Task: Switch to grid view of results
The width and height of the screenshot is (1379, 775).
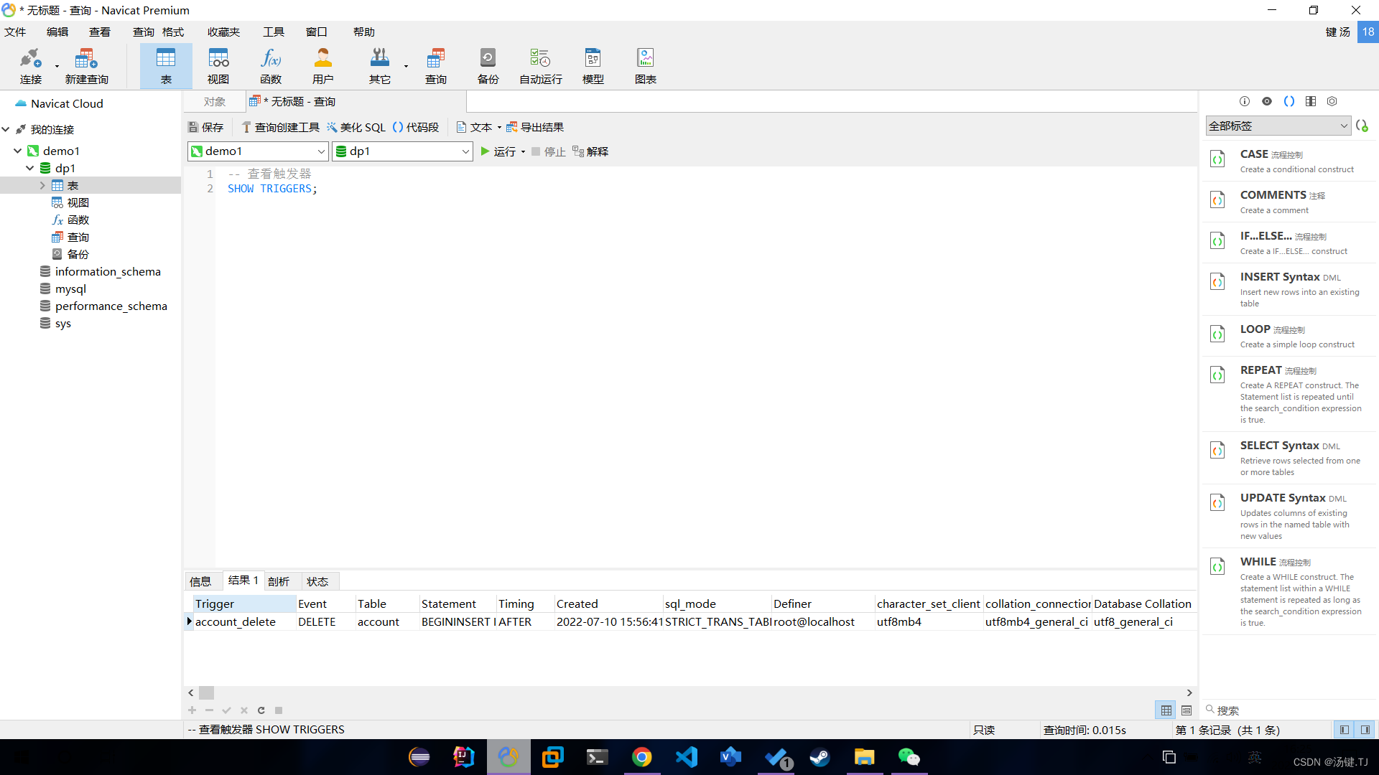Action: [x=1166, y=710]
